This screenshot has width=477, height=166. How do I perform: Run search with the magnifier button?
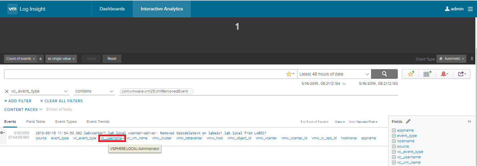click(384, 74)
